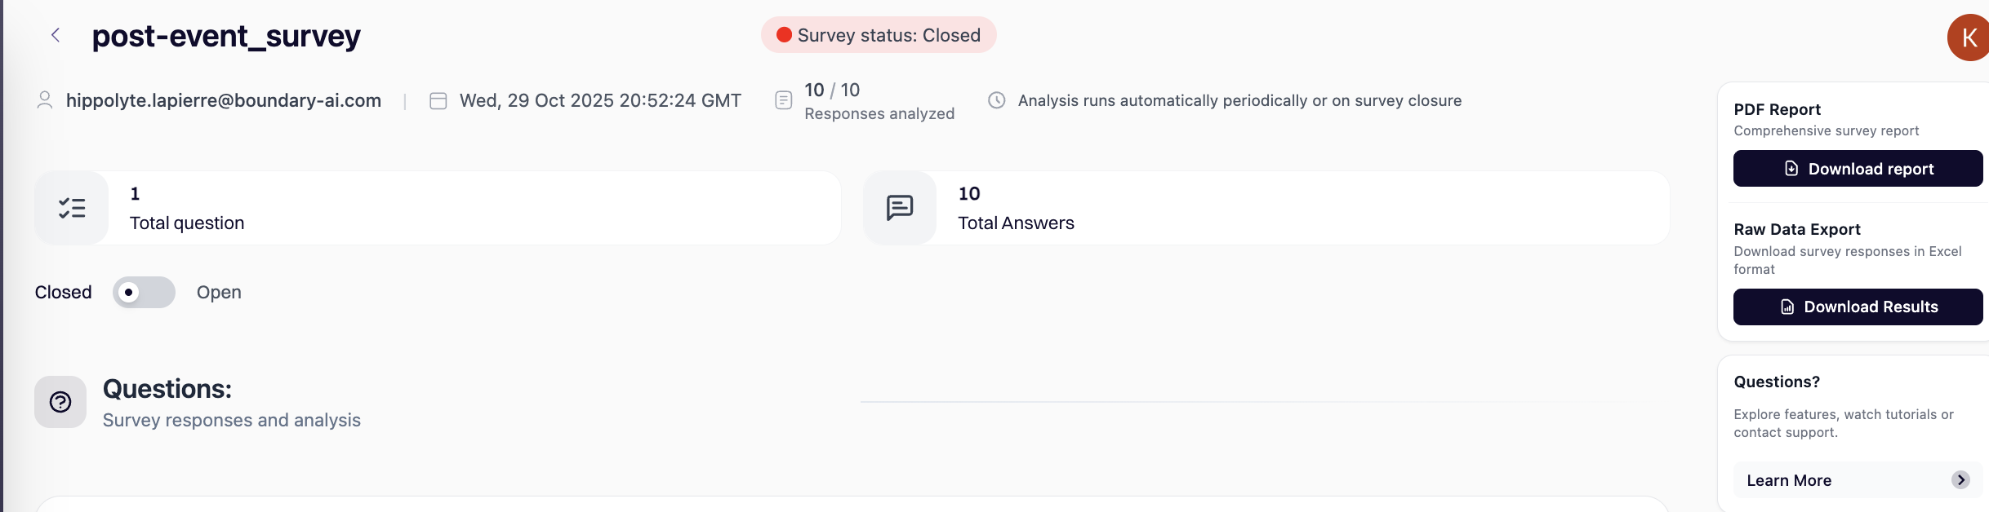1989x512 pixels.
Task: Click the back arrow beside post-event_survey
Action: [56, 35]
